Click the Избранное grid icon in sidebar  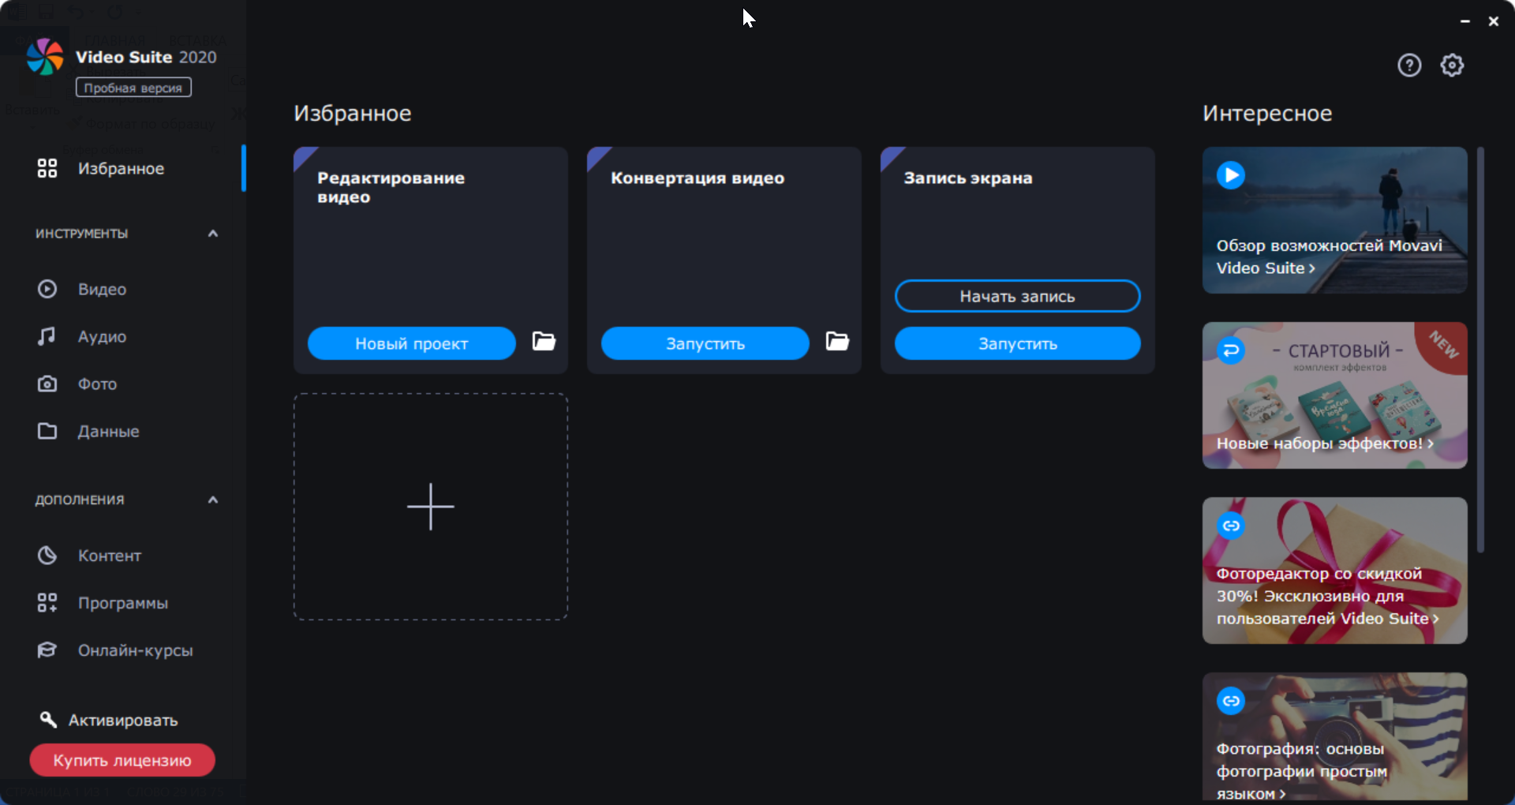tap(47, 168)
